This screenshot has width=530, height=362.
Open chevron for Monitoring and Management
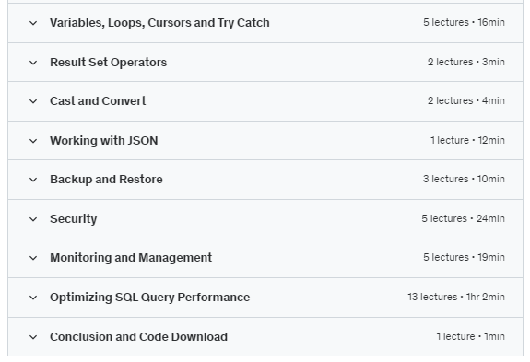coord(33,258)
